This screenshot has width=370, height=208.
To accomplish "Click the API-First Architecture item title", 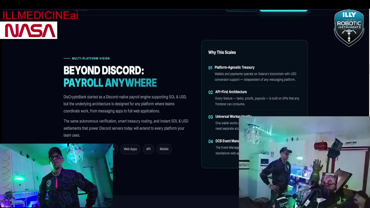I will (231, 92).
